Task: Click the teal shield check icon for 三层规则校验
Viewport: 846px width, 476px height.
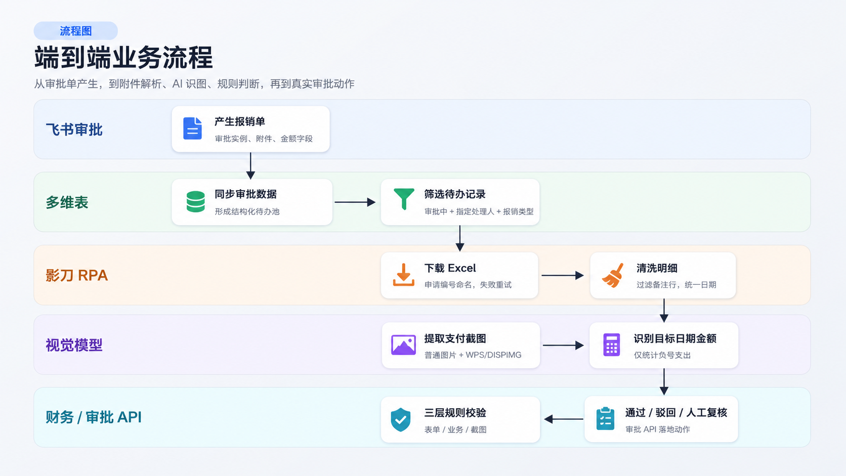Action: (400, 419)
